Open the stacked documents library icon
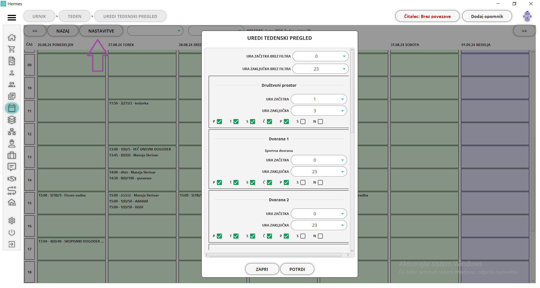Viewport: 540px width, 288px height. click(x=12, y=96)
